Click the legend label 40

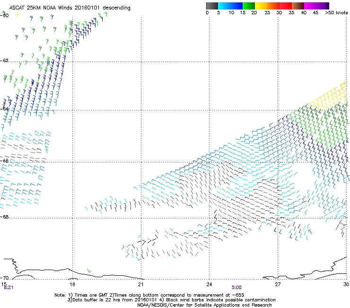click(x=304, y=13)
